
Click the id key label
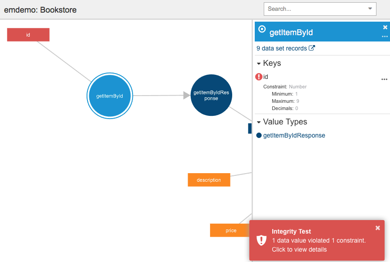coord(266,77)
